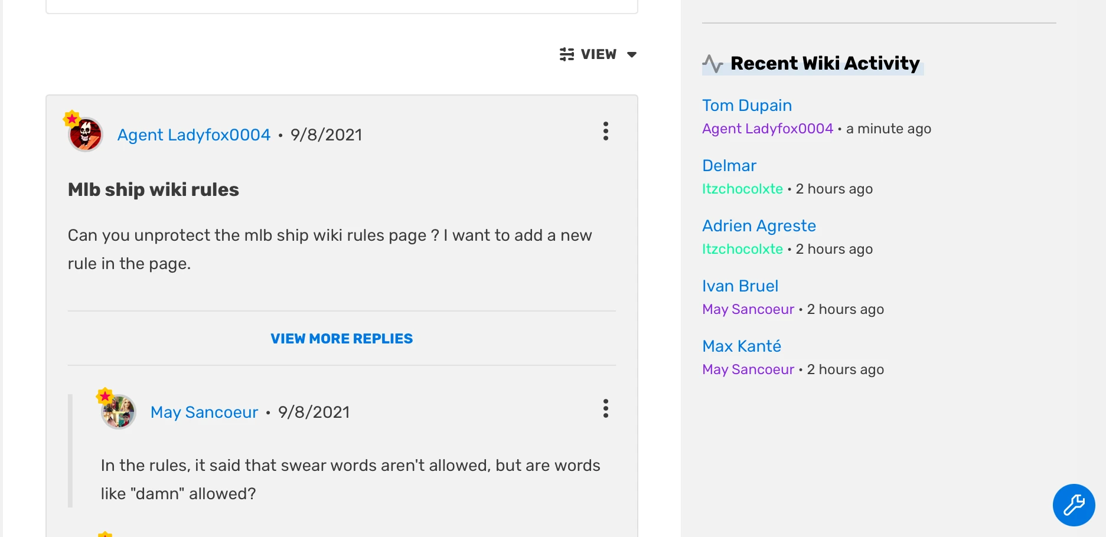Open the blue wrench admin tools button
The width and height of the screenshot is (1106, 537).
[1074, 505]
